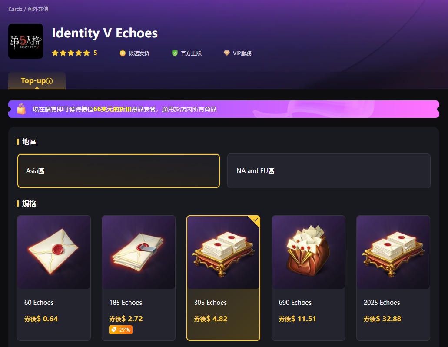Screen dimensions: 448x347
Task: Select the Asia region option
Action: coord(119,171)
